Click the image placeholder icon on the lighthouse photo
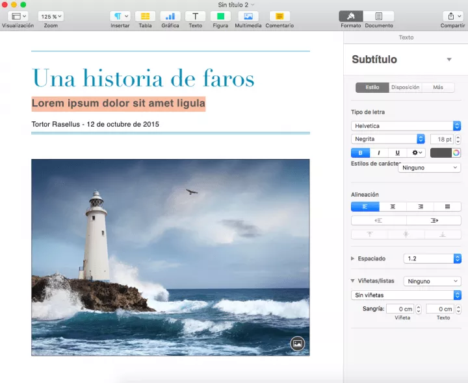This screenshot has width=468, height=383. 297,343
